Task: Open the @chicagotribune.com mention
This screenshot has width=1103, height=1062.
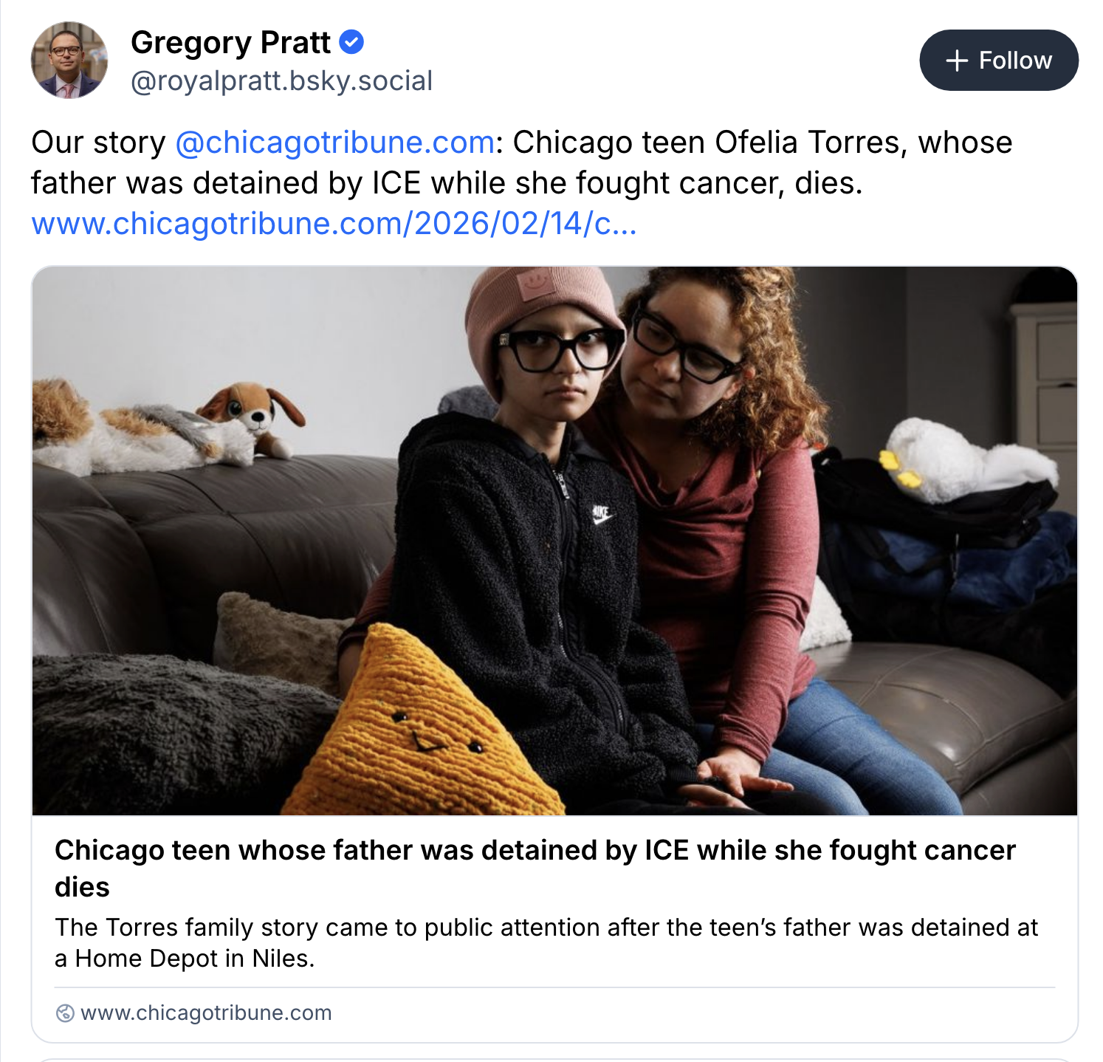Action: [x=334, y=143]
